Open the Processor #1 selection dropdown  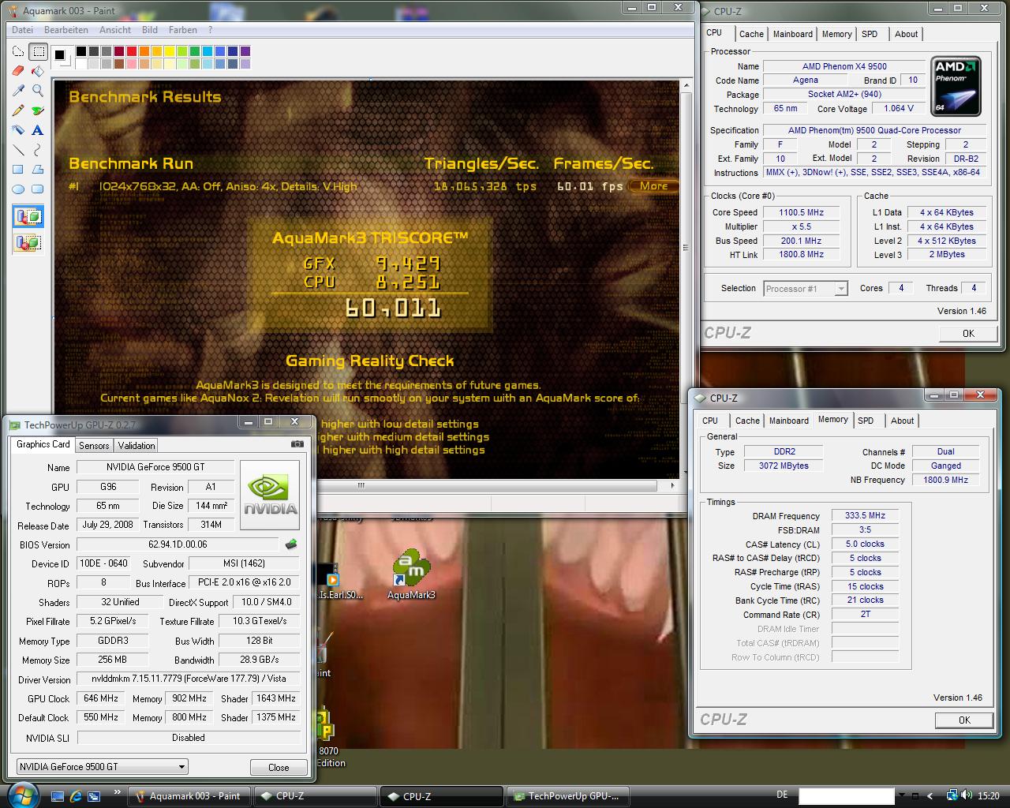point(806,289)
